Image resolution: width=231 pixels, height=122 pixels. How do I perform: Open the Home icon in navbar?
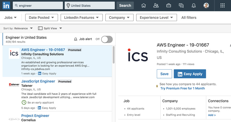pyautogui.click(x=144, y=6)
